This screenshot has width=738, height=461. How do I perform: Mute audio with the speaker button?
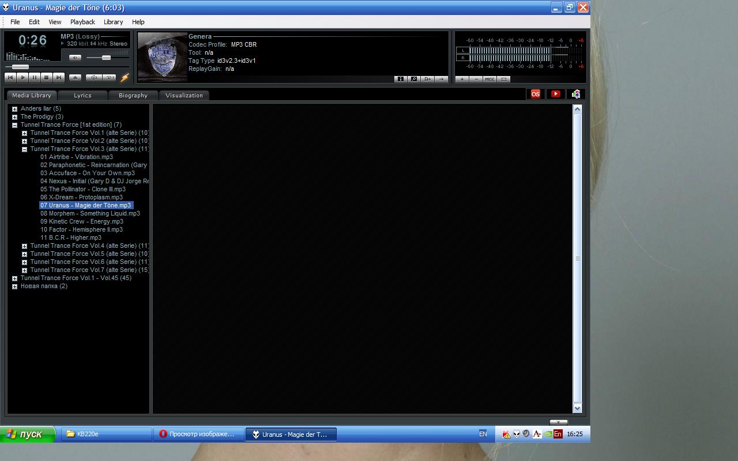tap(75, 58)
